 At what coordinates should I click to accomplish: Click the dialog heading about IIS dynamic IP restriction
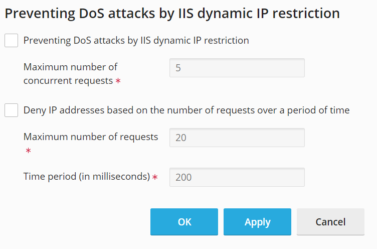(x=172, y=14)
